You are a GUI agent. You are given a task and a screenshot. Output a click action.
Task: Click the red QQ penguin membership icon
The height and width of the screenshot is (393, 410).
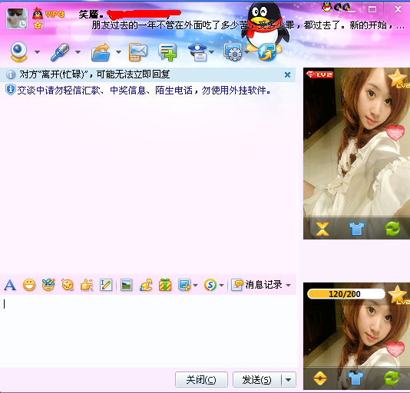click(38, 14)
